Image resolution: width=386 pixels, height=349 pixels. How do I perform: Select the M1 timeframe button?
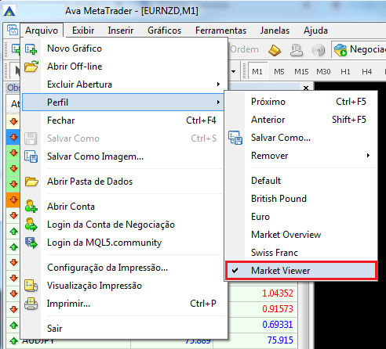[x=257, y=71]
